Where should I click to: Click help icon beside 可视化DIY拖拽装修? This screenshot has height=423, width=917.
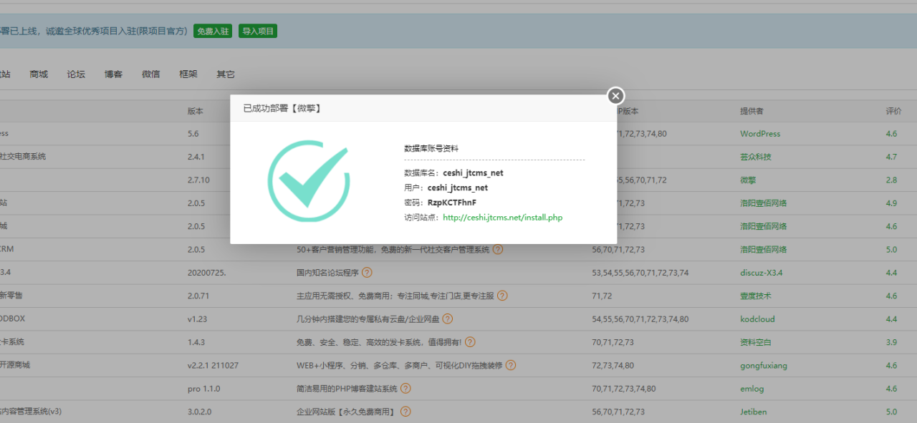click(511, 365)
